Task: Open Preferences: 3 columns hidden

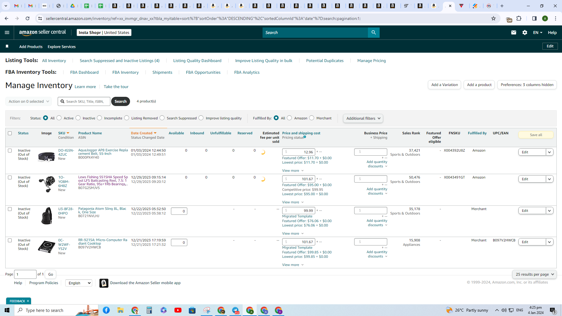Action: pos(527,85)
